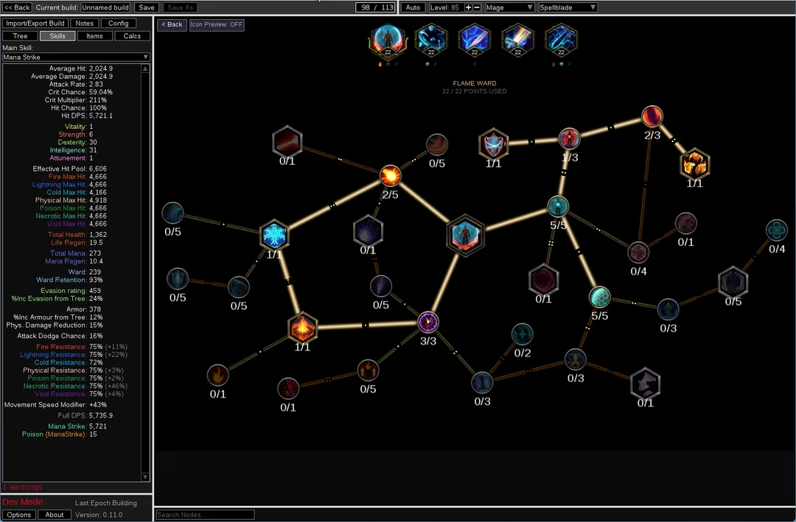Open the Options button
The image size is (796, 522).
(x=18, y=515)
